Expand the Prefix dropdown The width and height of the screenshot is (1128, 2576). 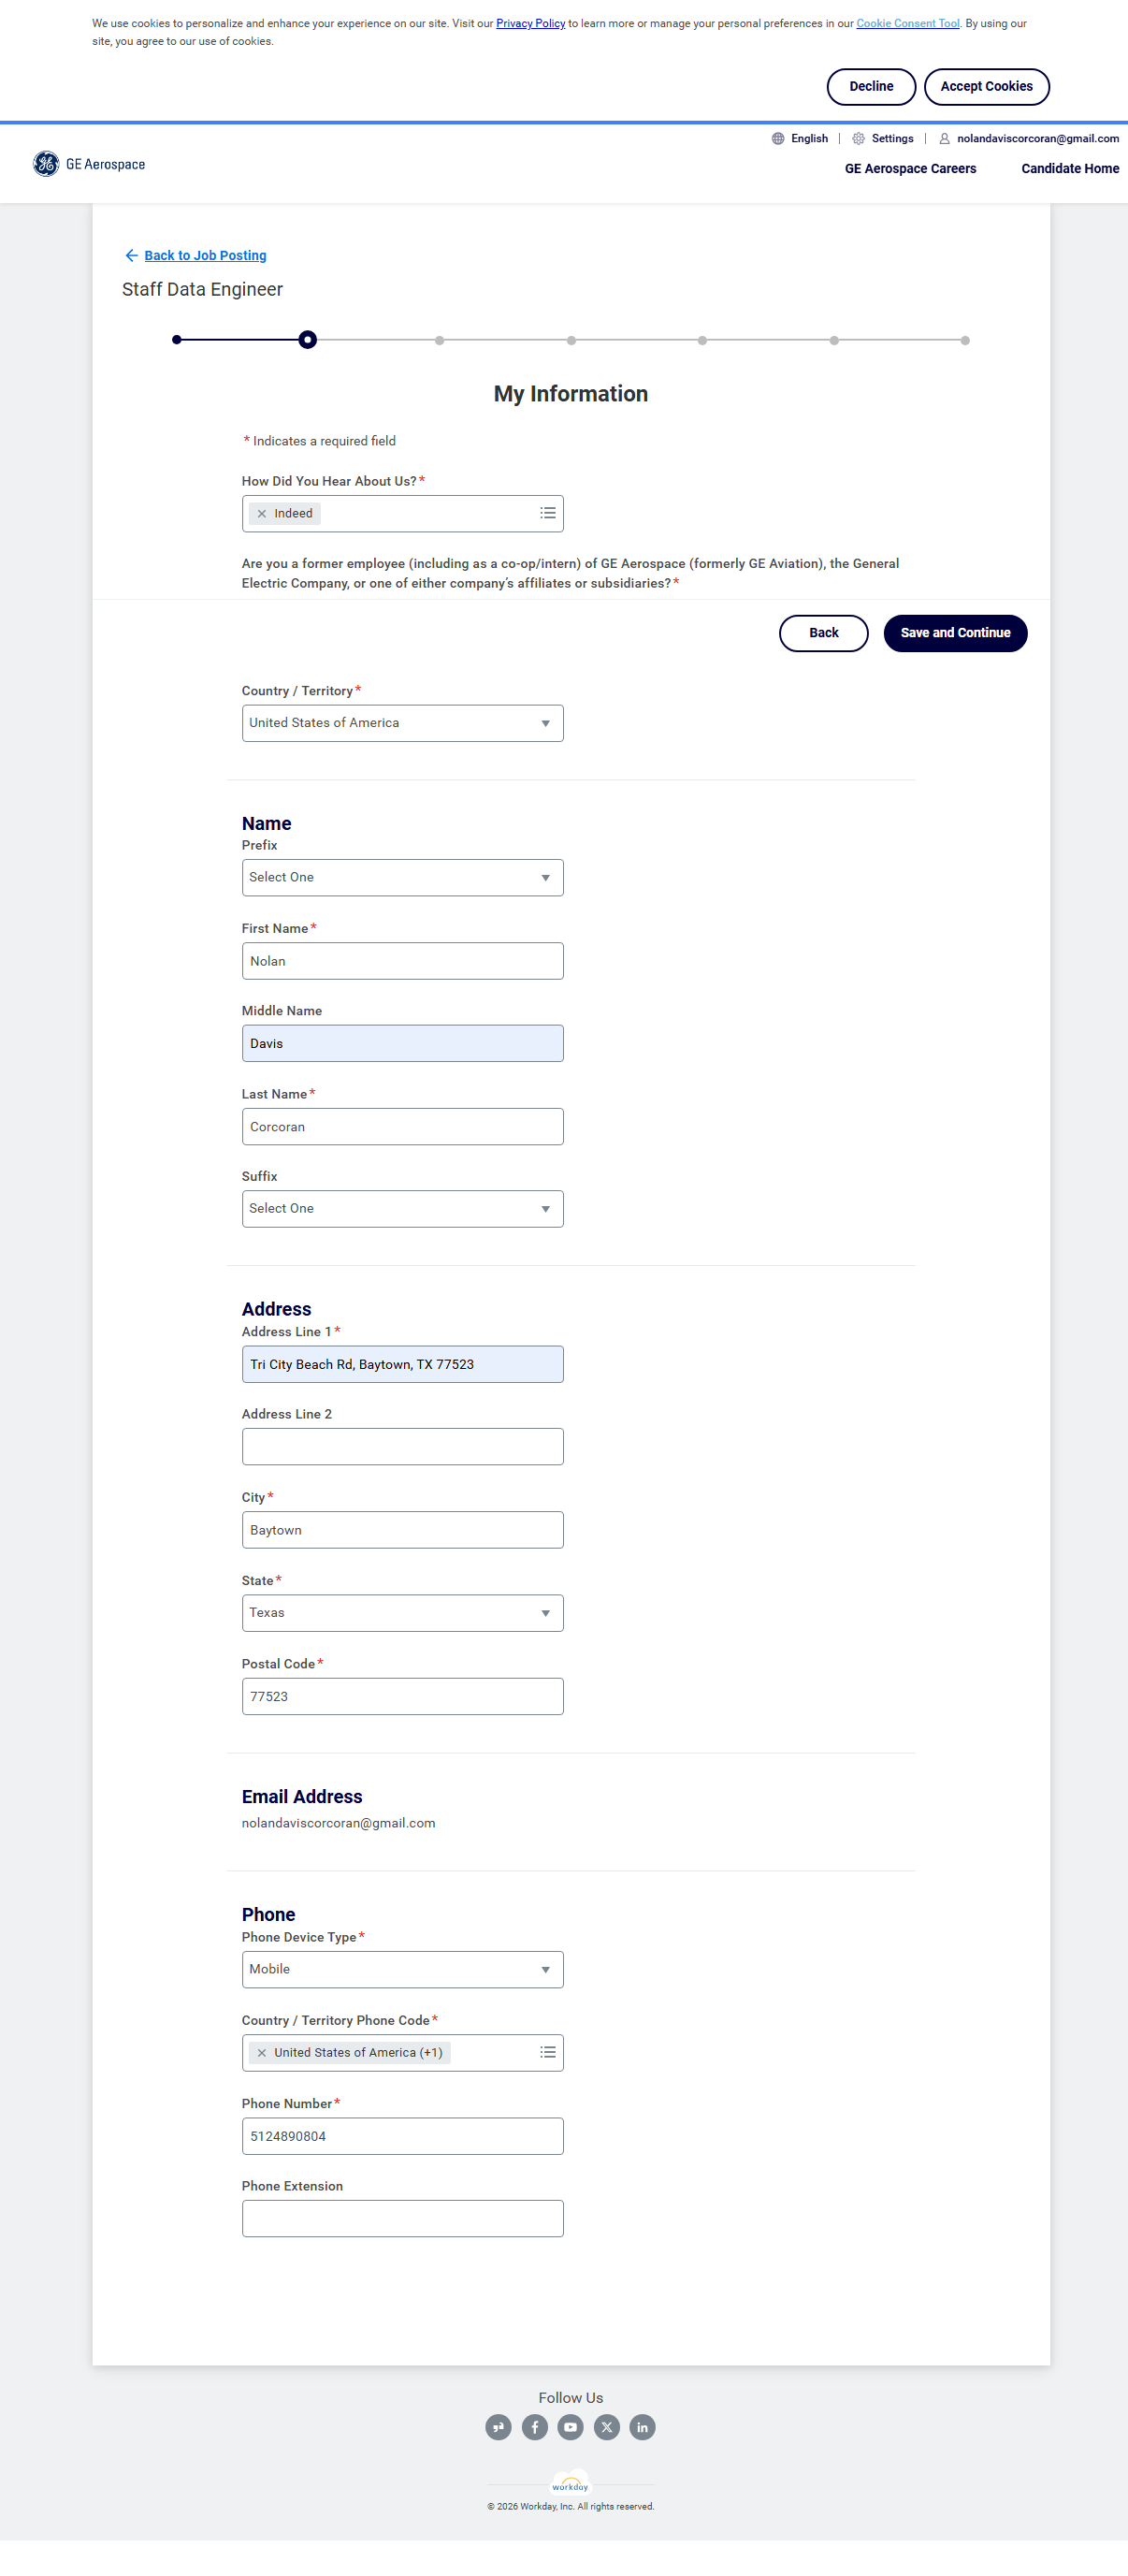pyautogui.click(x=402, y=877)
